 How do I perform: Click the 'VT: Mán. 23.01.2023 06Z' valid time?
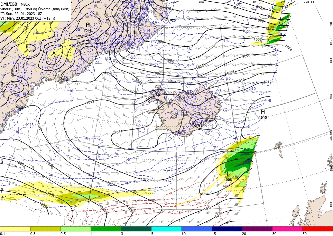[21, 18]
